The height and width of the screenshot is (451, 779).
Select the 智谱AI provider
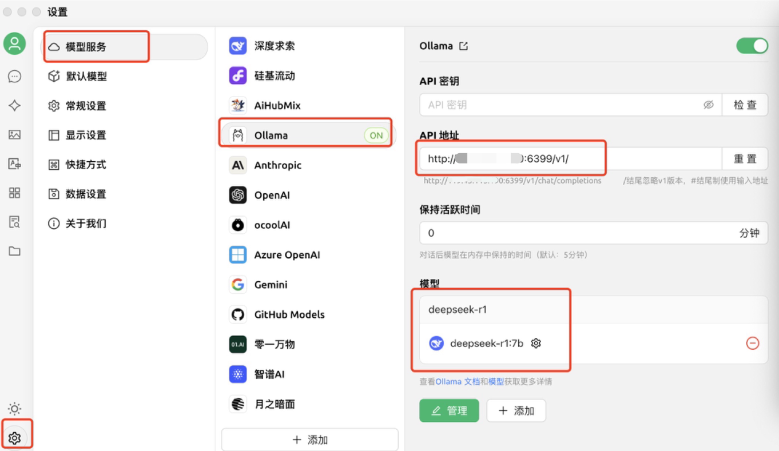(x=309, y=374)
